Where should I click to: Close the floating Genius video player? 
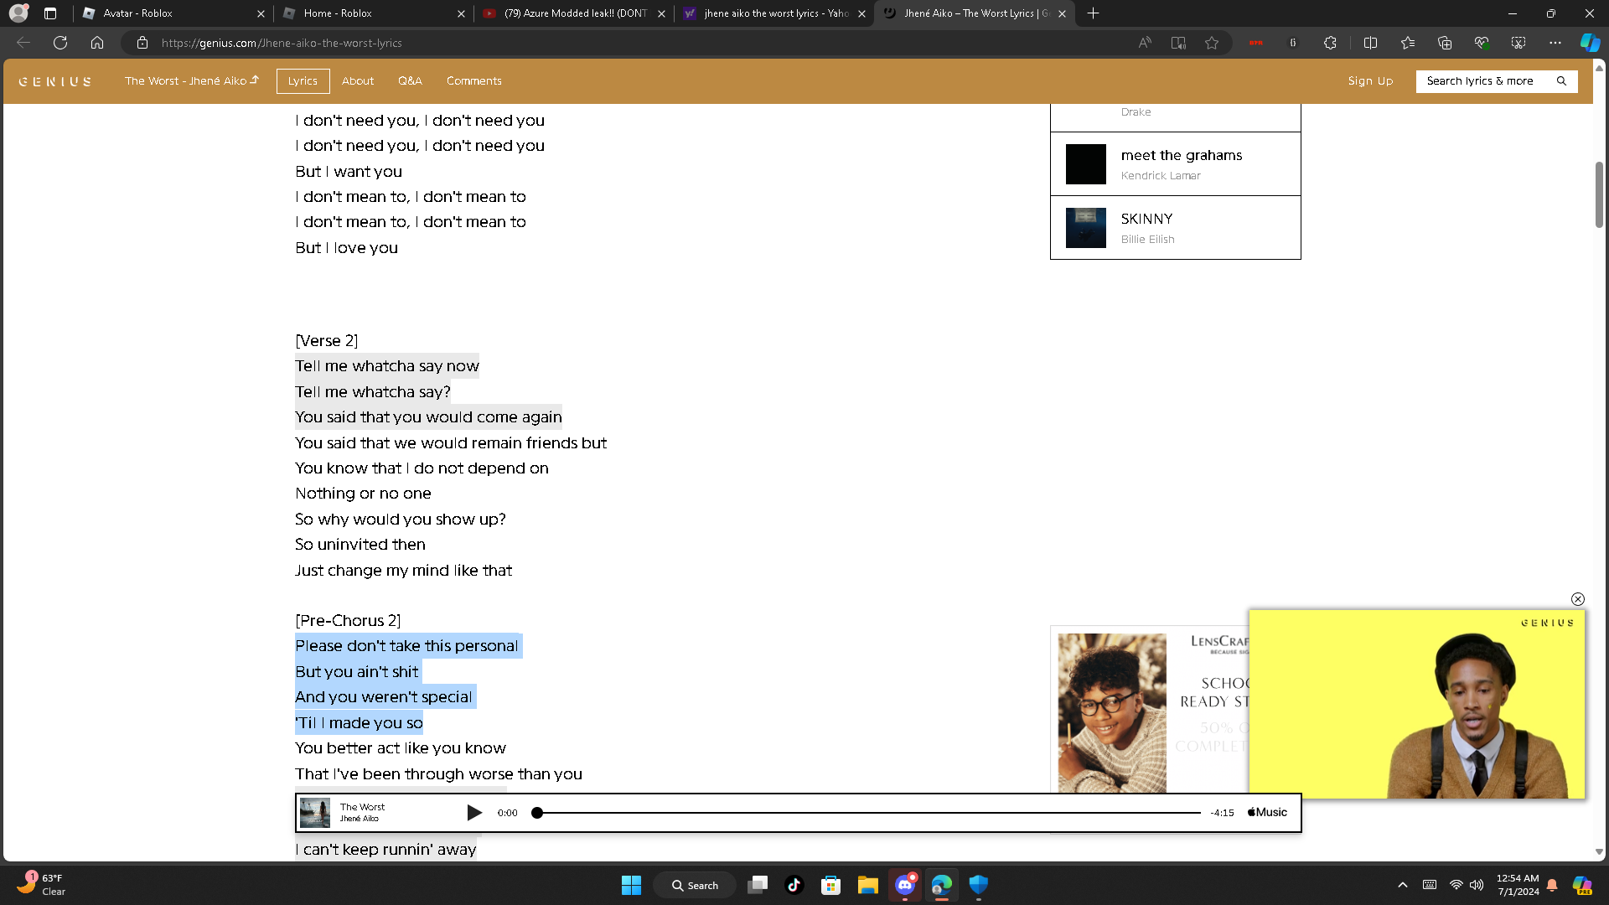[x=1578, y=599]
